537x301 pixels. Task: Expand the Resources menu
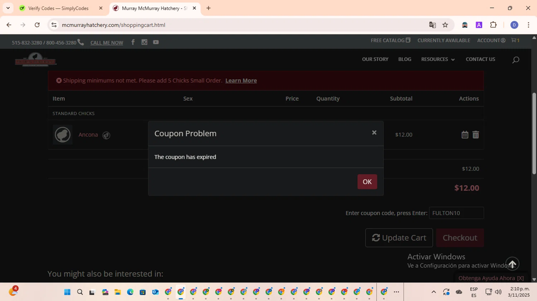(438, 59)
